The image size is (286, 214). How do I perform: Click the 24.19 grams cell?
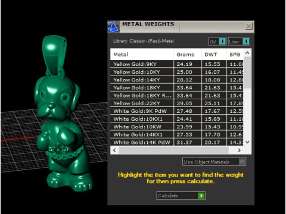point(187,64)
